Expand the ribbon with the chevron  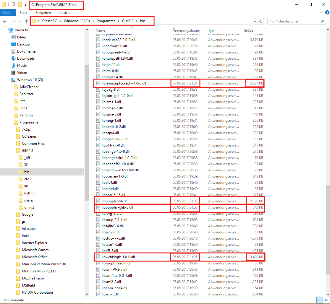(321, 13)
